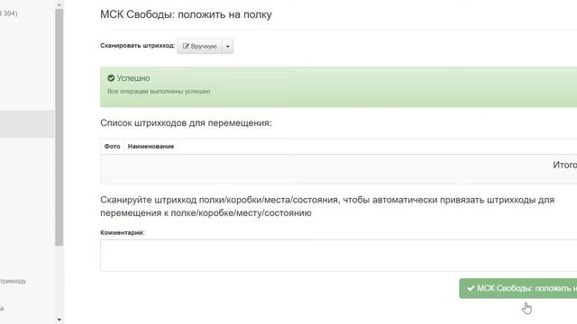Click the sidebar scrollbar down arrow

click(60, 319)
